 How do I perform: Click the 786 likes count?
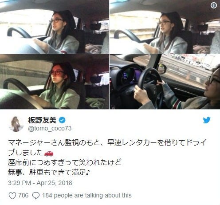(x=24, y=195)
